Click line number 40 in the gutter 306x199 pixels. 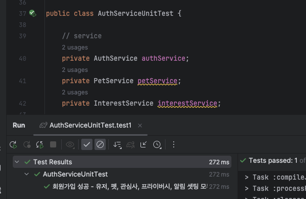coord(22,59)
